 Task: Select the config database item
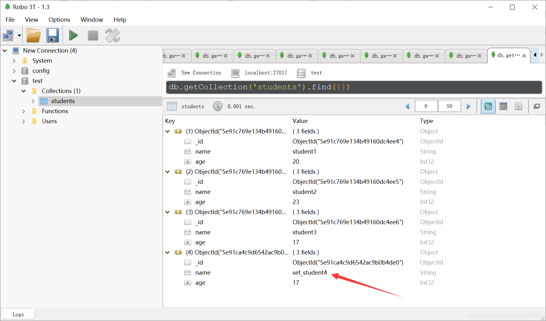click(x=41, y=71)
